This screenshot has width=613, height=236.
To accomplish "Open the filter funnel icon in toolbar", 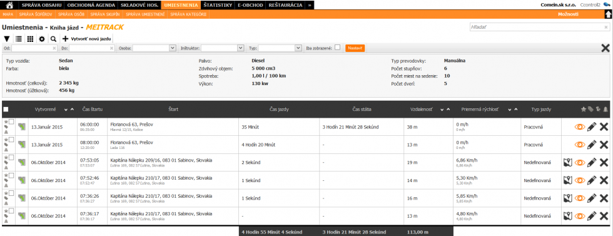I will pos(6,39).
